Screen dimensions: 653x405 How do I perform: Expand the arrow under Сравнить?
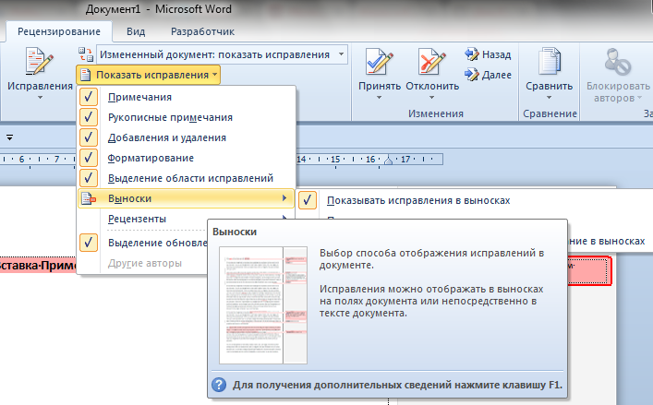click(549, 98)
